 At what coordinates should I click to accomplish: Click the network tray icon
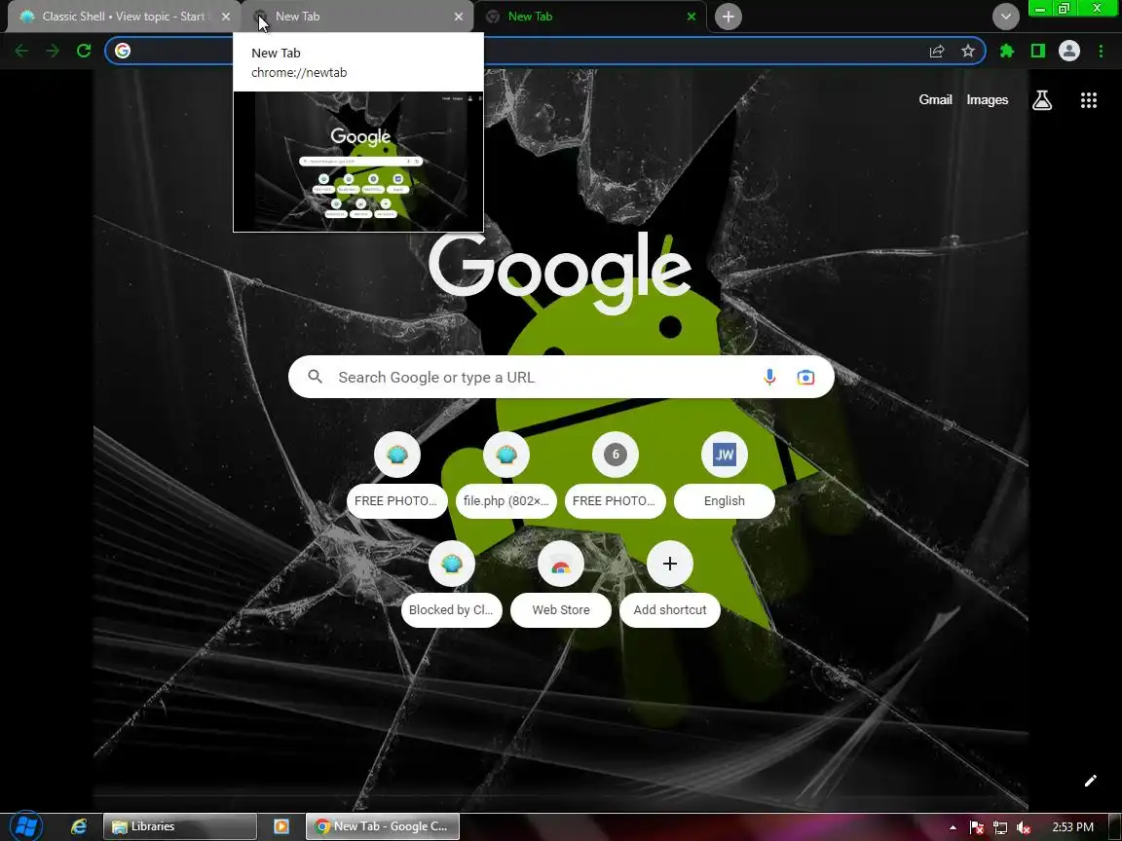pyautogui.click(x=999, y=827)
